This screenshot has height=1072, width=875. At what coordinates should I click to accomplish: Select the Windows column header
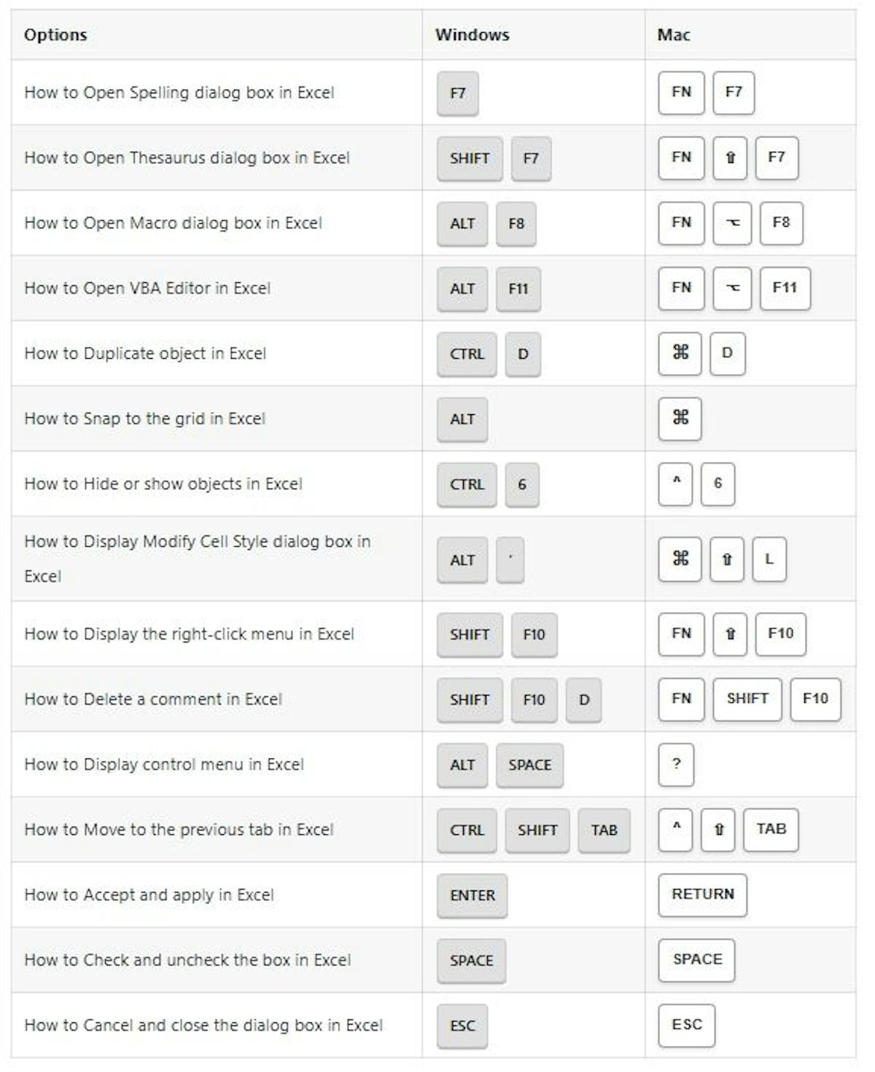[x=472, y=35]
